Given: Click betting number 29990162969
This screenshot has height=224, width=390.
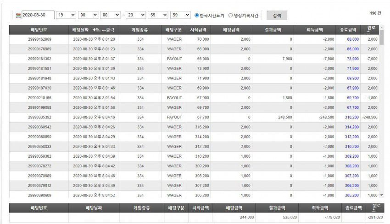Looking at the screenshot, I should [39, 39].
